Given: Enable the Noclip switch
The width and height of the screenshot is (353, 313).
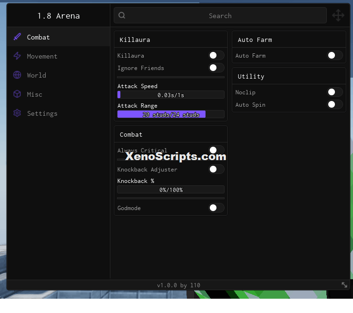Looking at the screenshot, I should (335, 92).
